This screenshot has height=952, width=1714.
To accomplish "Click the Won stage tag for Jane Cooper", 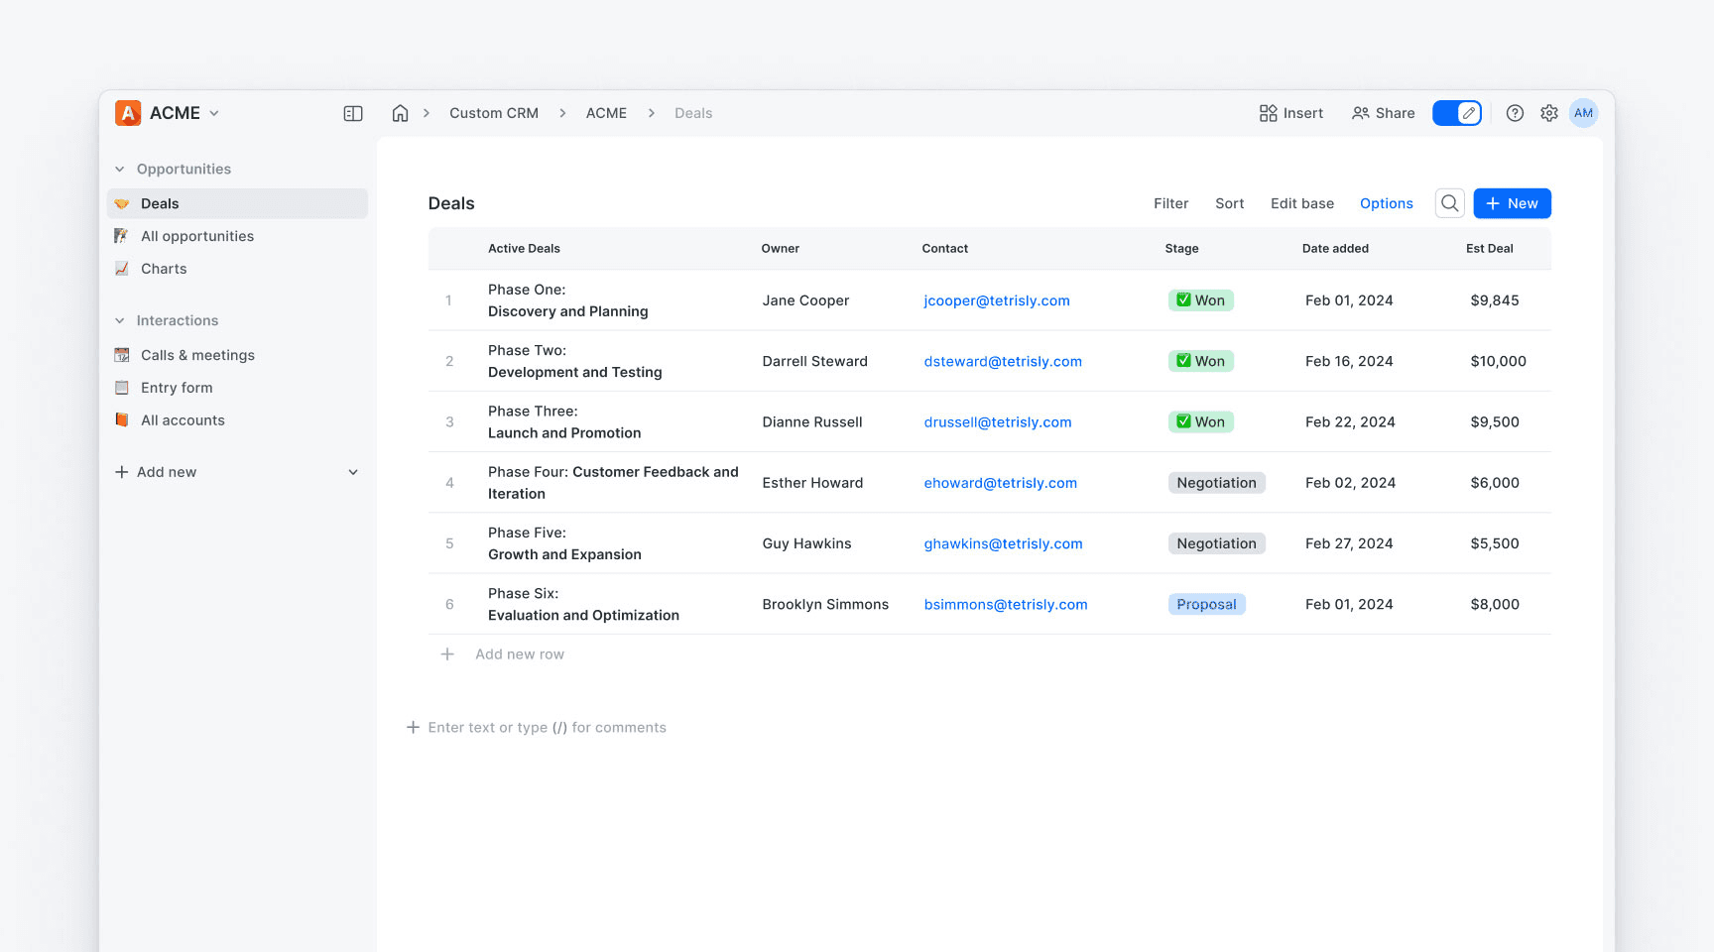I will [x=1200, y=300].
